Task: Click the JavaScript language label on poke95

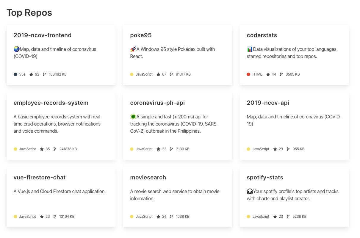Action: pos(144,74)
